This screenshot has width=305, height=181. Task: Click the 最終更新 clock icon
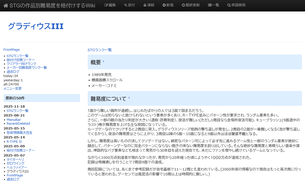coord(183,5)
